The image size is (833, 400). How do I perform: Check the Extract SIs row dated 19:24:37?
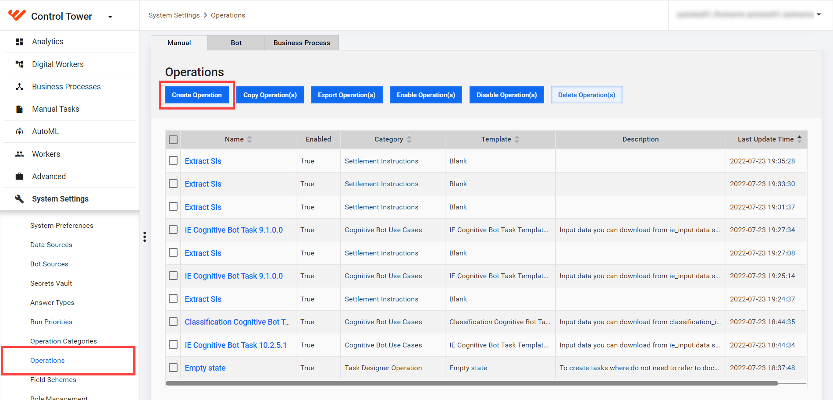point(173,298)
